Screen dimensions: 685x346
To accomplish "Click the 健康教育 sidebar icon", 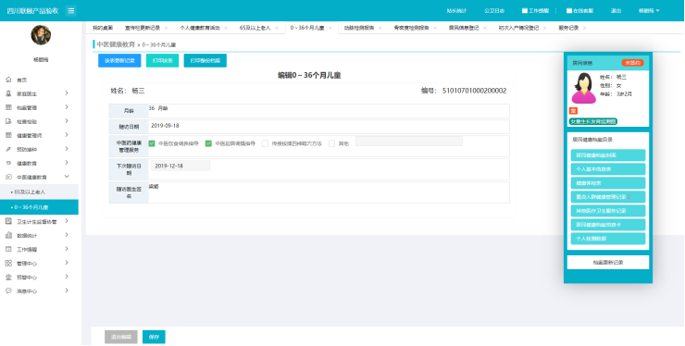I will 8,163.
